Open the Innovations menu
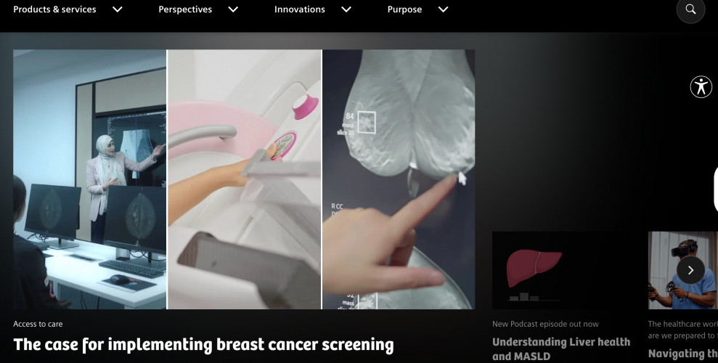The image size is (718, 363). (x=300, y=9)
